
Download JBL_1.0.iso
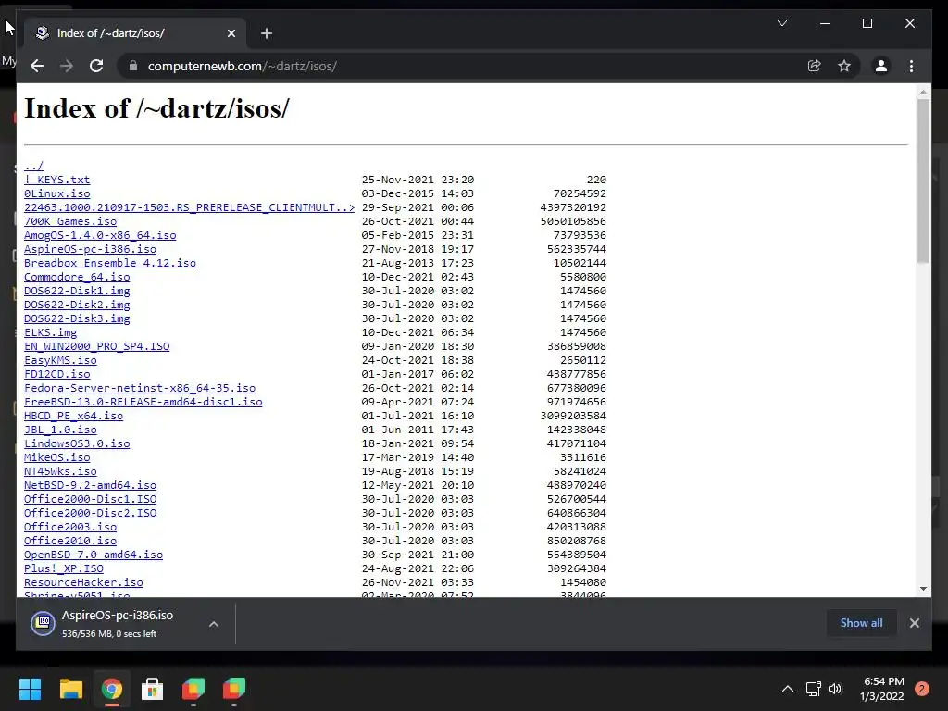60,430
